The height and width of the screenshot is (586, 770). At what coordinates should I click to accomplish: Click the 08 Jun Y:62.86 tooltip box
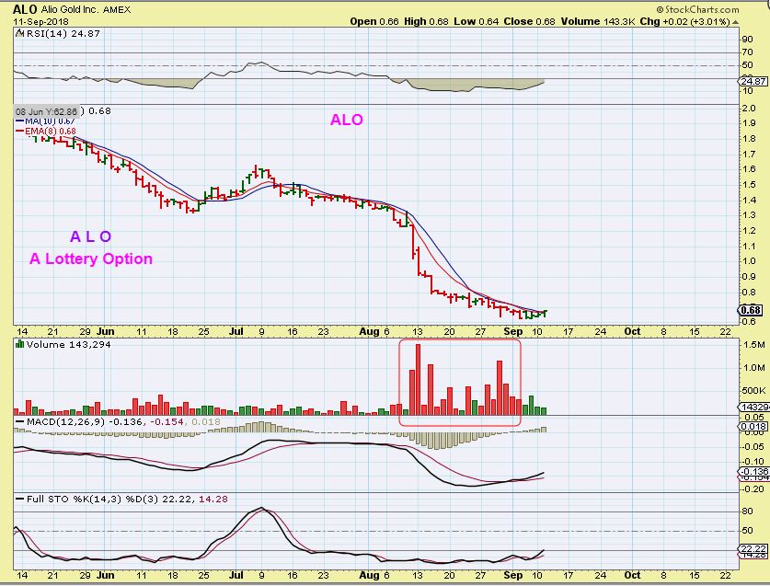46,111
